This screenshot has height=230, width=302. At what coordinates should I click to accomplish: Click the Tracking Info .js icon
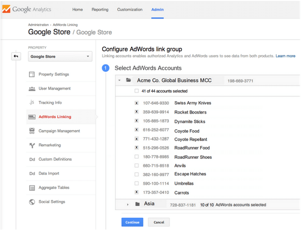pyautogui.click(x=32, y=102)
